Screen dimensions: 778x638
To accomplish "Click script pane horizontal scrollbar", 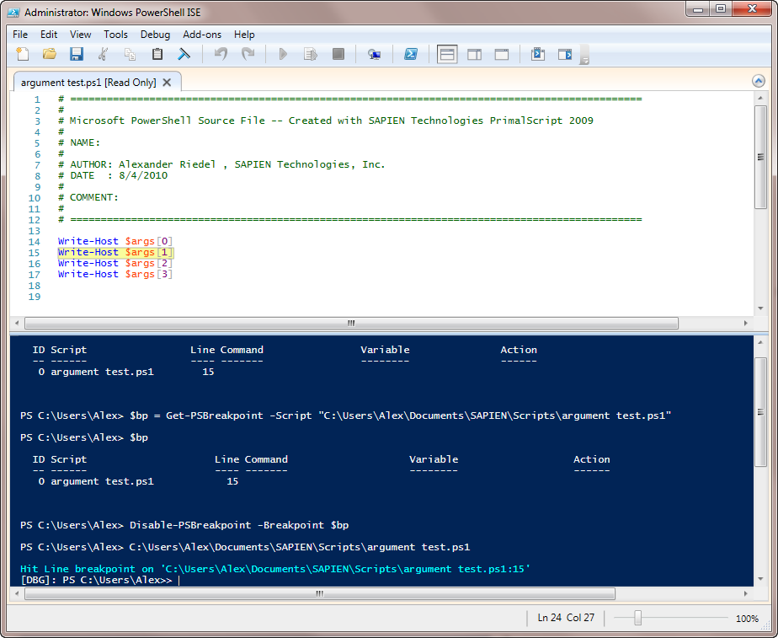I will 351,324.
